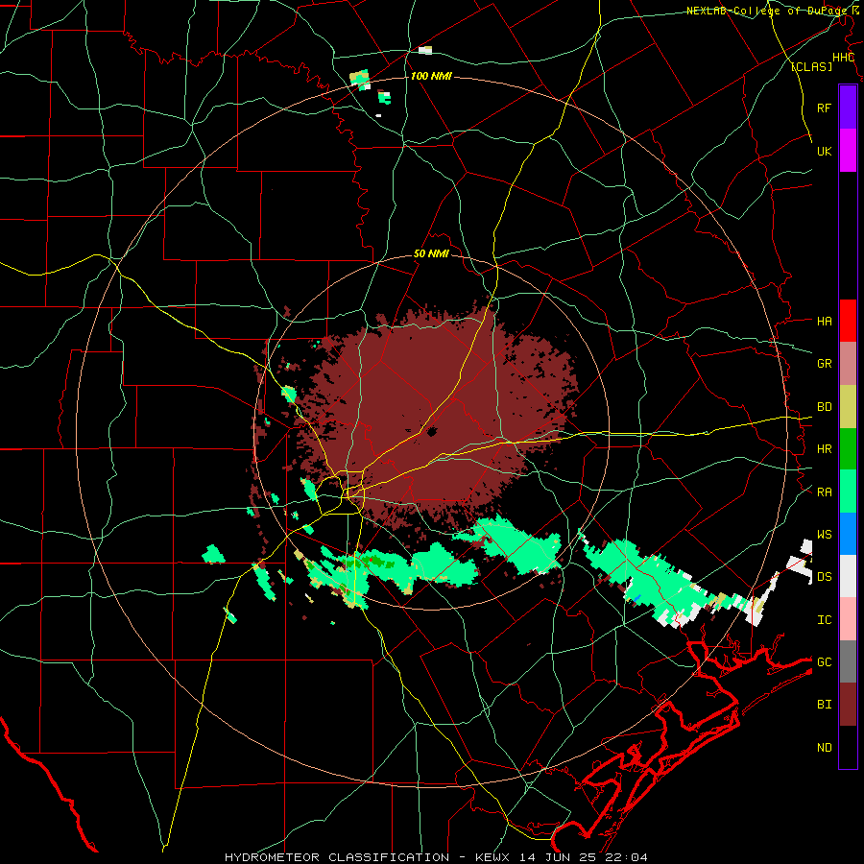
Task: Select the GC gray legend swatch
Action: click(848, 661)
